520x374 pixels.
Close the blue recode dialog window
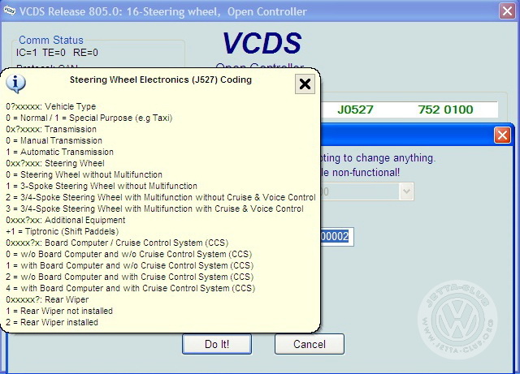pos(502,135)
